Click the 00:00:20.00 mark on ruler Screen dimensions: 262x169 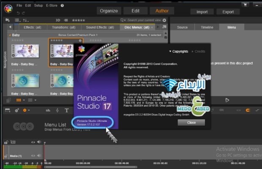[83, 163]
